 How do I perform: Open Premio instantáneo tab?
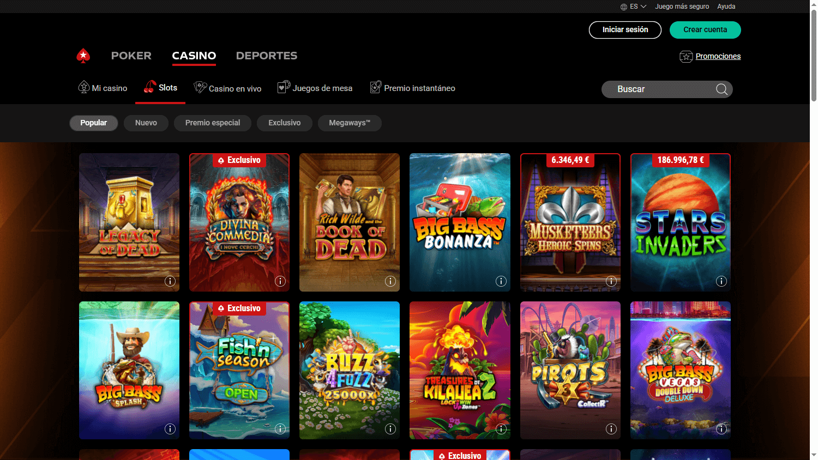412,88
